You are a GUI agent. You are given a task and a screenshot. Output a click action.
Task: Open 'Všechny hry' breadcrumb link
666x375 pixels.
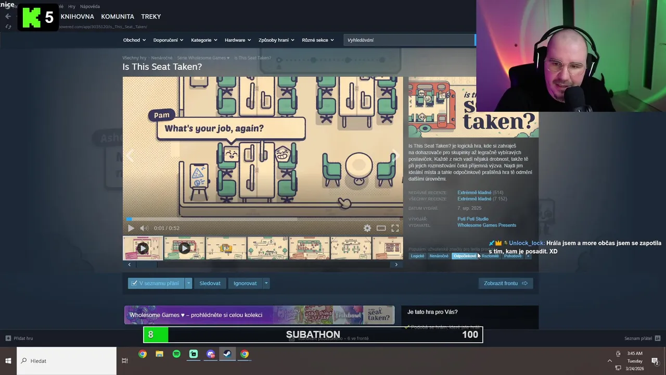coord(134,58)
